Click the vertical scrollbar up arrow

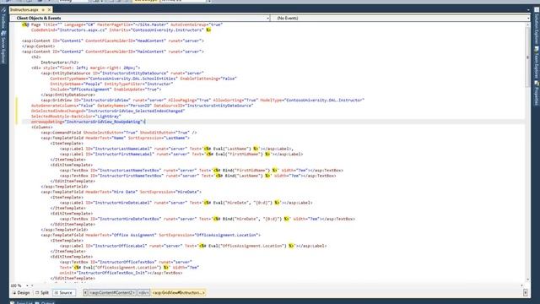(x=527, y=25)
